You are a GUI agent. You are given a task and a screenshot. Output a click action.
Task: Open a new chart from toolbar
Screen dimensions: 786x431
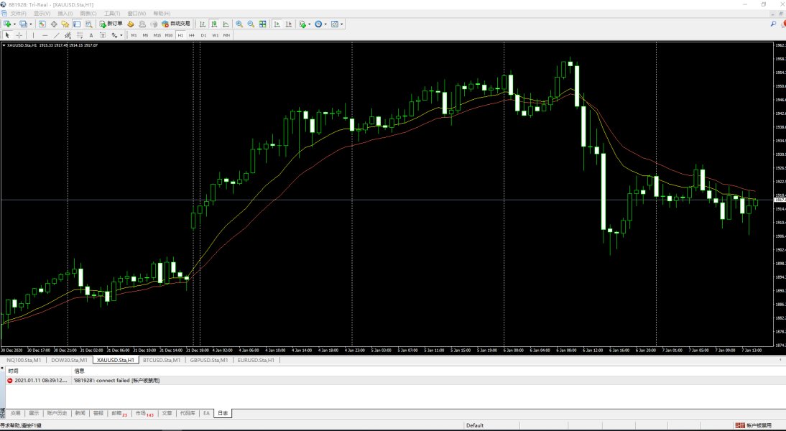coord(7,24)
